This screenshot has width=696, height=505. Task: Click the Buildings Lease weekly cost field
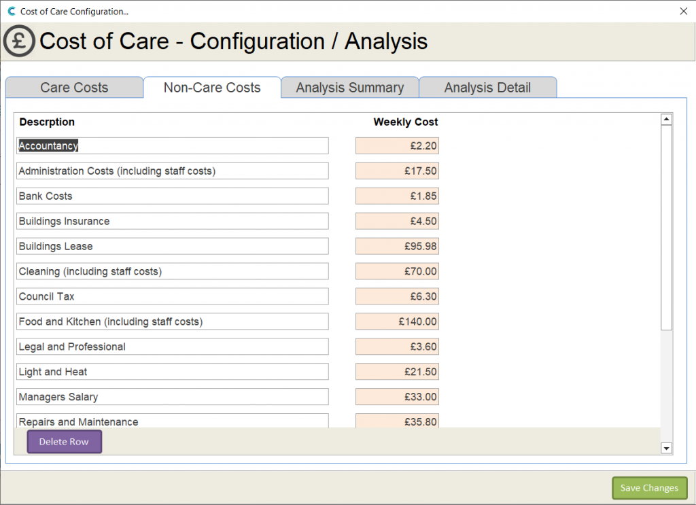point(397,247)
